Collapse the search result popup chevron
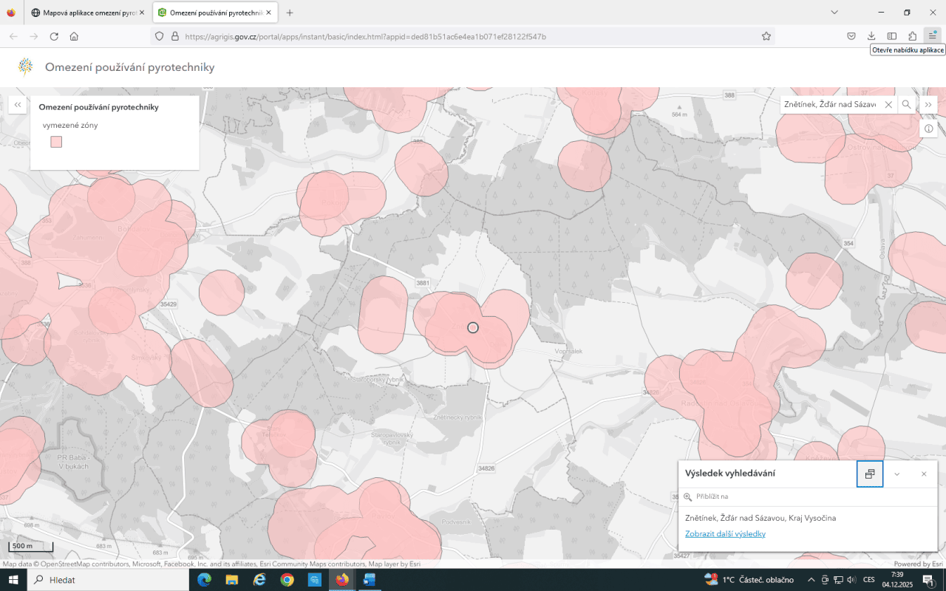Image resolution: width=946 pixels, height=591 pixels. [x=897, y=474]
